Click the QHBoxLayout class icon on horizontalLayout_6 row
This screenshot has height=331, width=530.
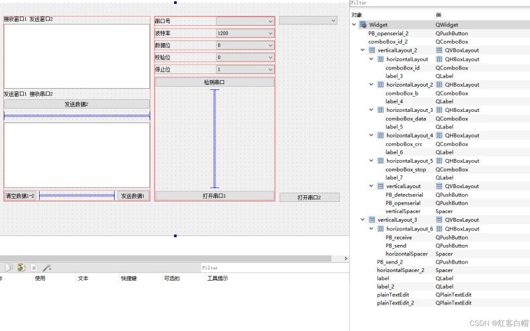coord(439,228)
